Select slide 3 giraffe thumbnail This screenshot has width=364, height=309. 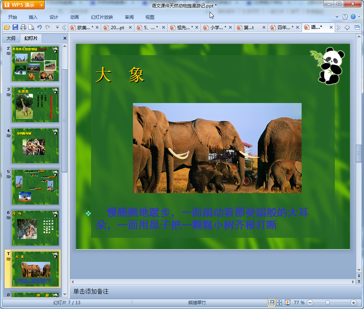coord(35,105)
